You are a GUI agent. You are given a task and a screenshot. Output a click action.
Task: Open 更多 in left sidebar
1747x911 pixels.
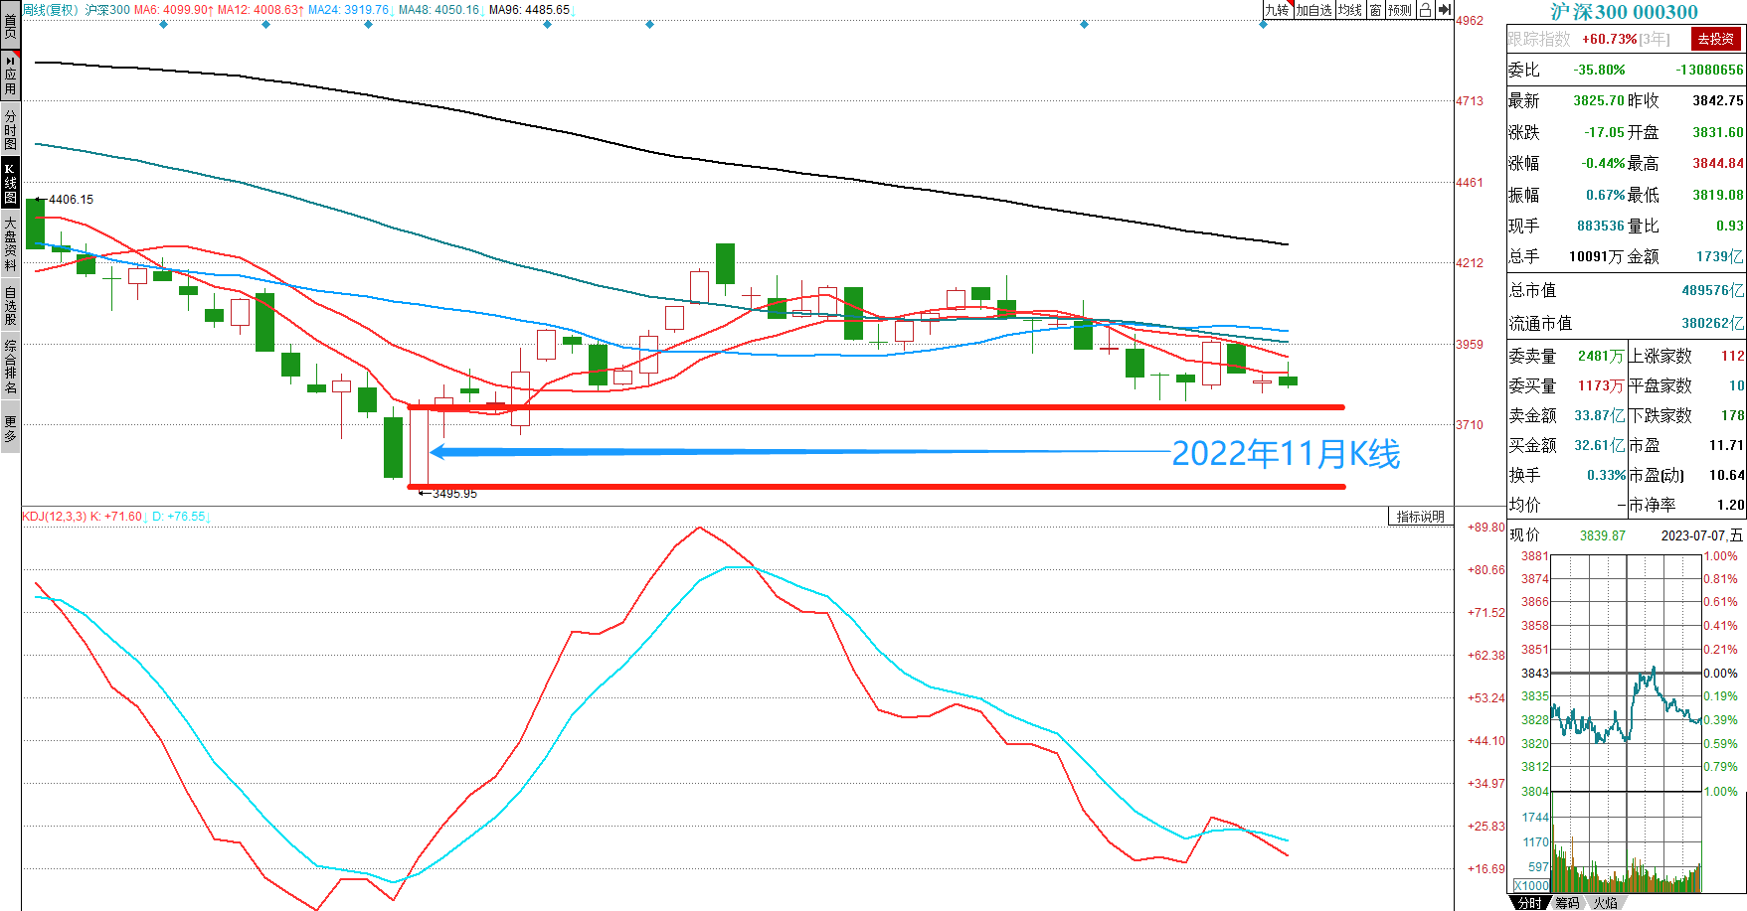tap(10, 429)
